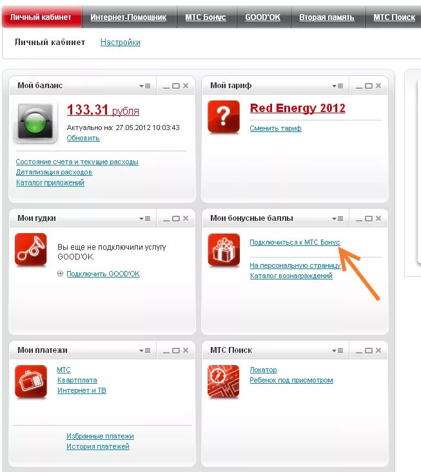Open the Вторая память tab
Viewport: 421px width, 472px height.
pyautogui.click(x=327, y=17)
